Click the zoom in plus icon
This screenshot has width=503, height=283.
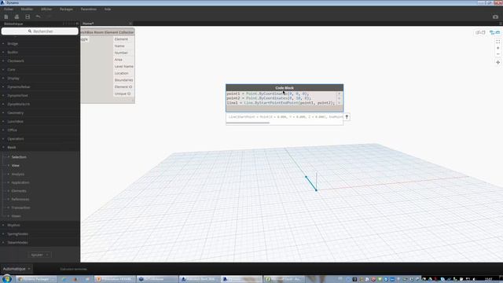pyautogui.click(x=497, y=48)
